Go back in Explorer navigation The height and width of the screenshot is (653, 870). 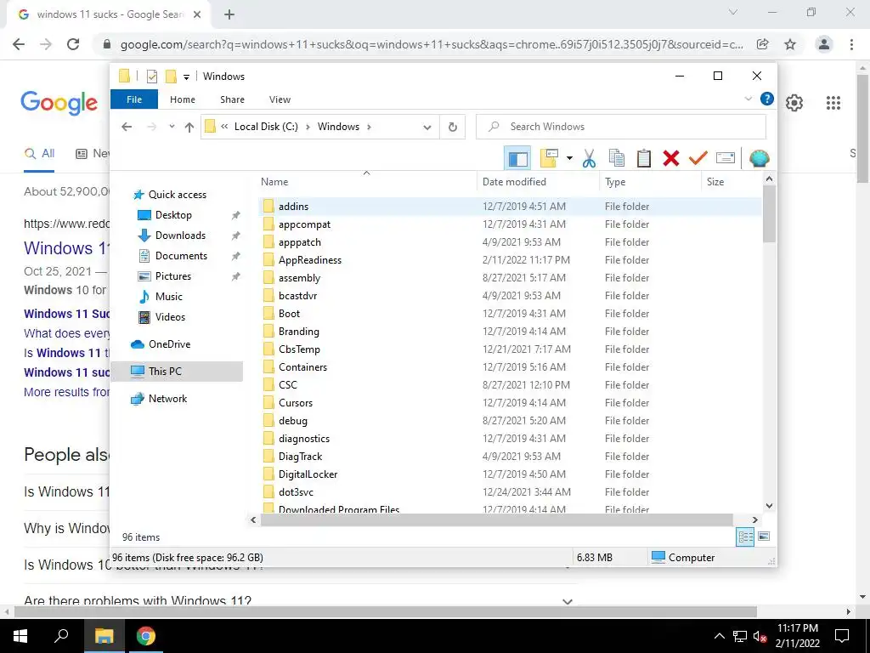click(x=127, y=127)
